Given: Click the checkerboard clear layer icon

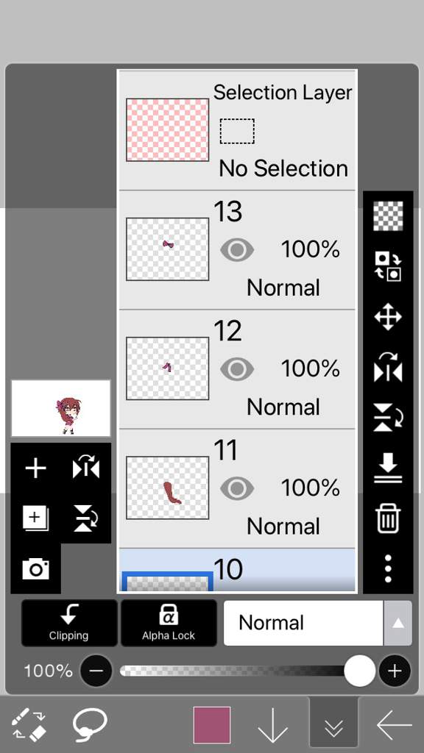Looking at the screenshot, I should pyautogui.click(x=388, y=216).
